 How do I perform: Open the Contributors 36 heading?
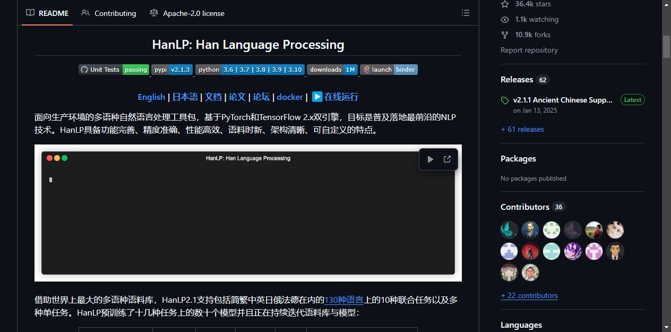[x=532, y=207]
